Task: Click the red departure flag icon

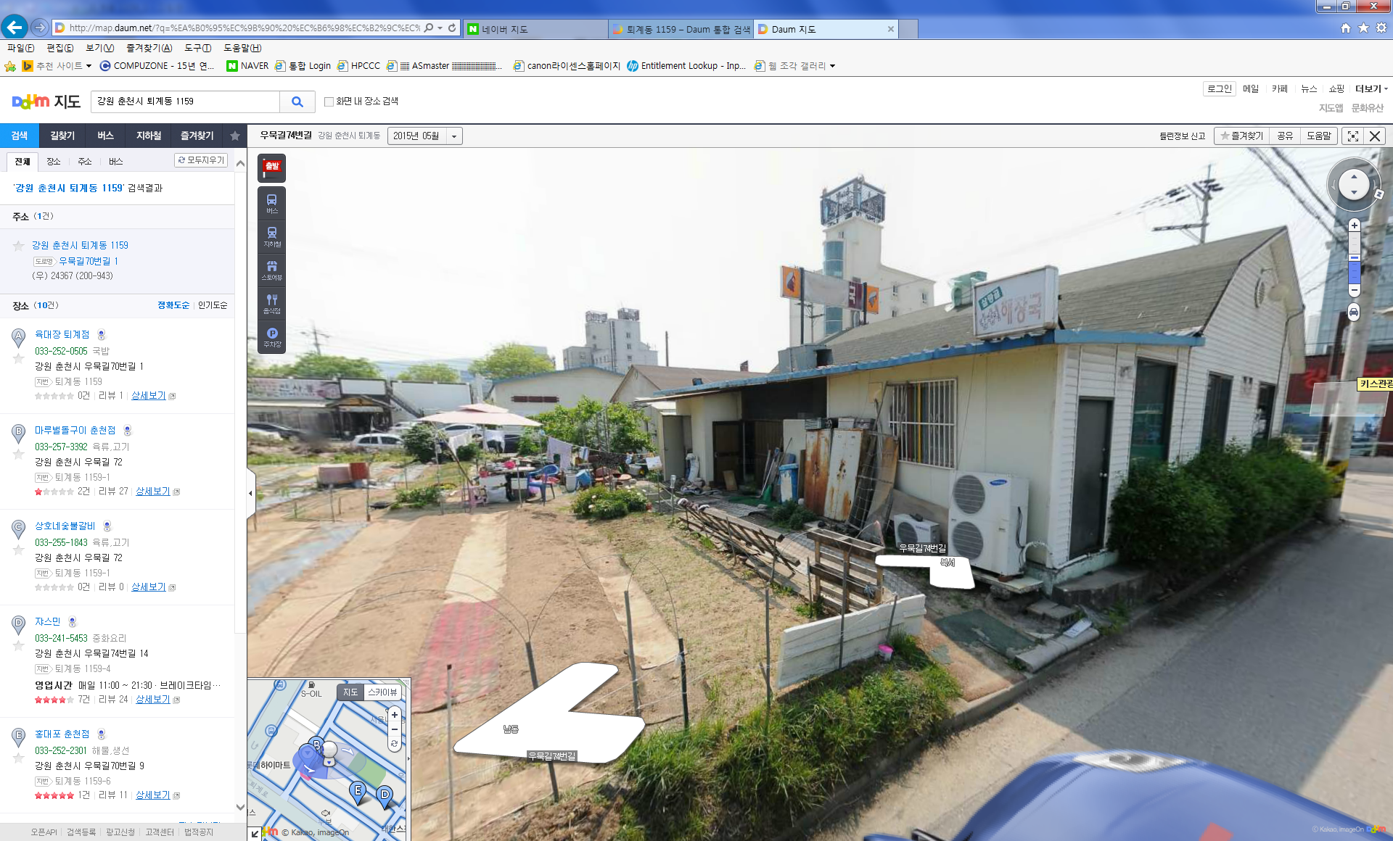Action: pos(271,168)
